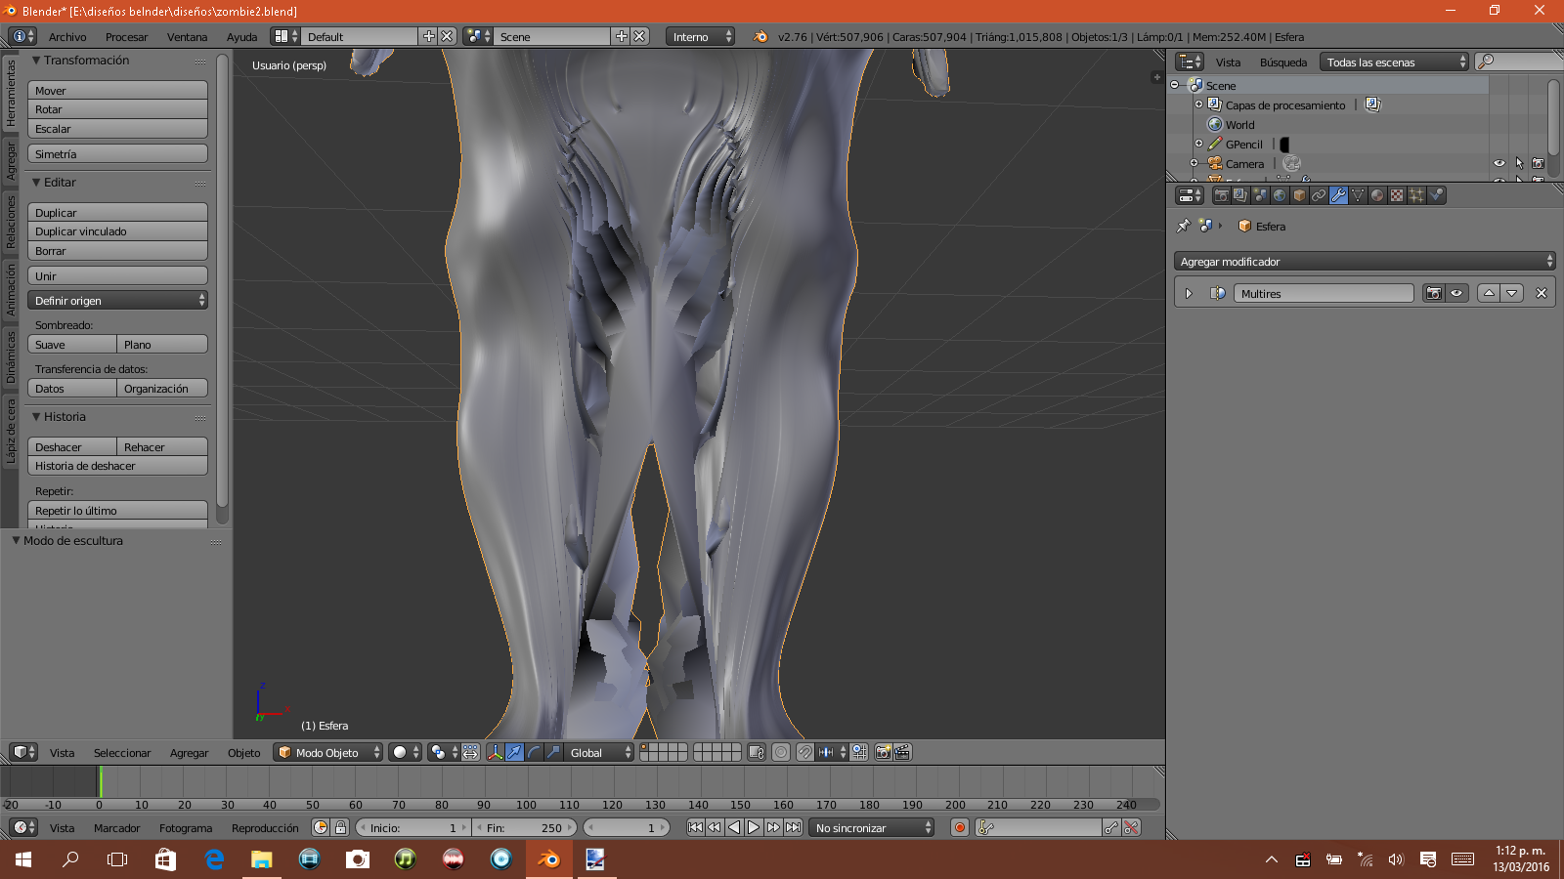
Task: Launch Microsoft Edge from the taskbar
Action: click(214, 859)
